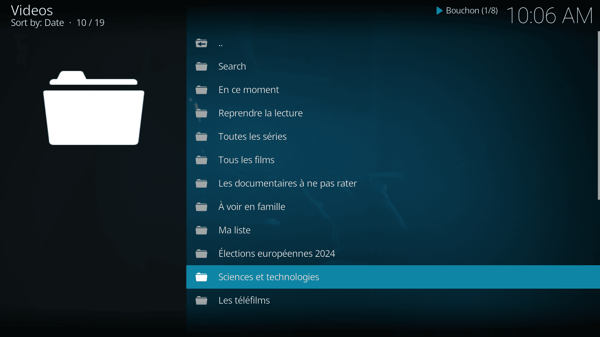Click the '10 / 19' item counter
The width and height of the screenshot is (600, 337).
pyautogui.click(x=90, y=23)
